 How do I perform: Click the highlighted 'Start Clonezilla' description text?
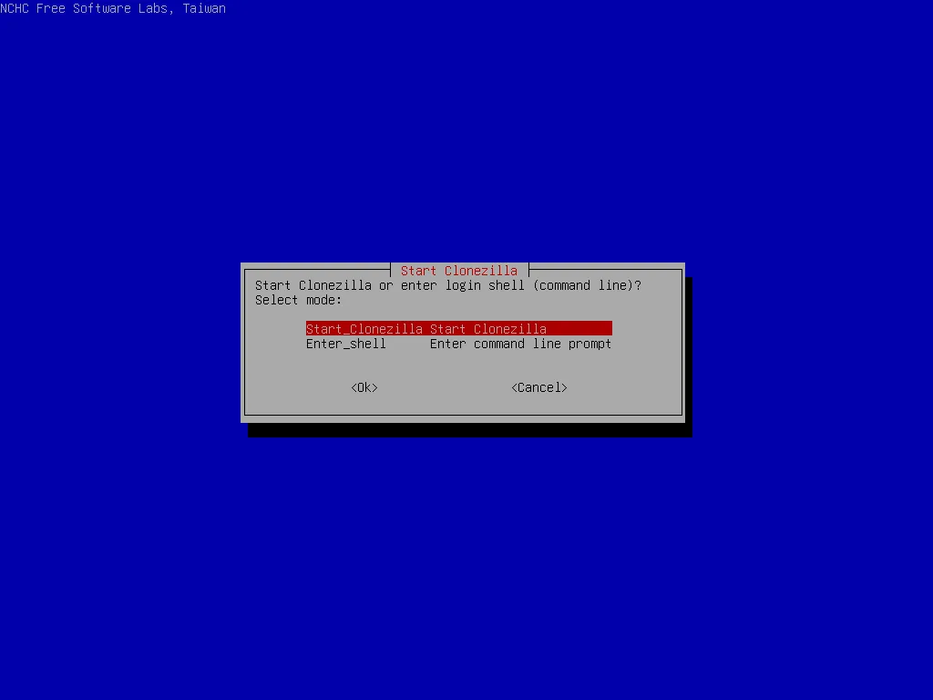point(487,329)
